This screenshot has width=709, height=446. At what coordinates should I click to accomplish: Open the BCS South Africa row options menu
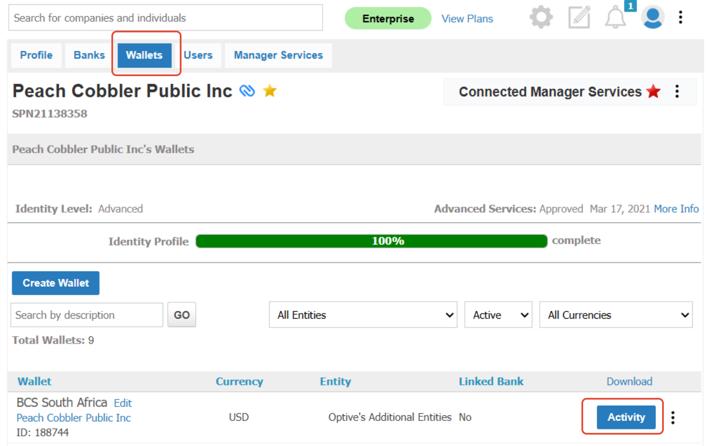tap(673, 417)
